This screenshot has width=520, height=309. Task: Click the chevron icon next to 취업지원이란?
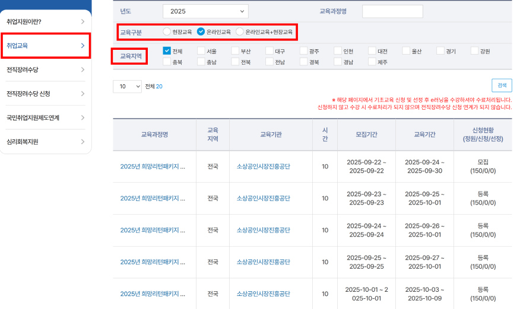click(83, 22)
